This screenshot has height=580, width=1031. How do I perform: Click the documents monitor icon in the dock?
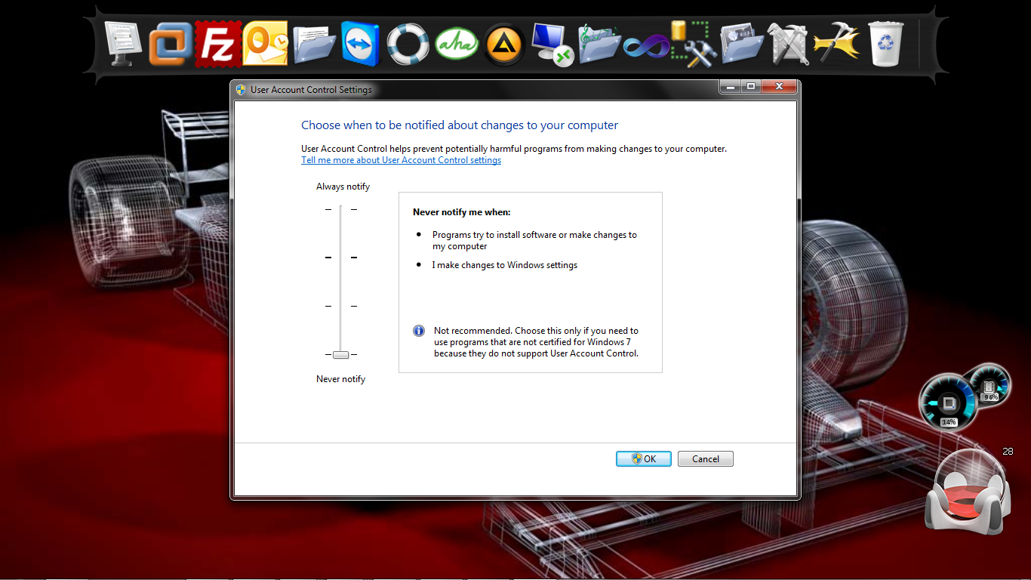point(123,44)
